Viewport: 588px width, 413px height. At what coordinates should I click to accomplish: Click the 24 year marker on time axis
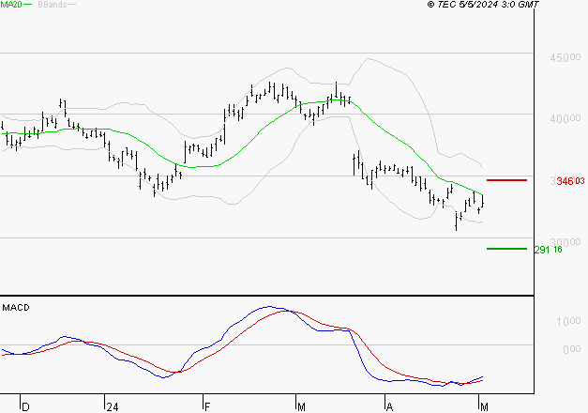tap(113, 407)
